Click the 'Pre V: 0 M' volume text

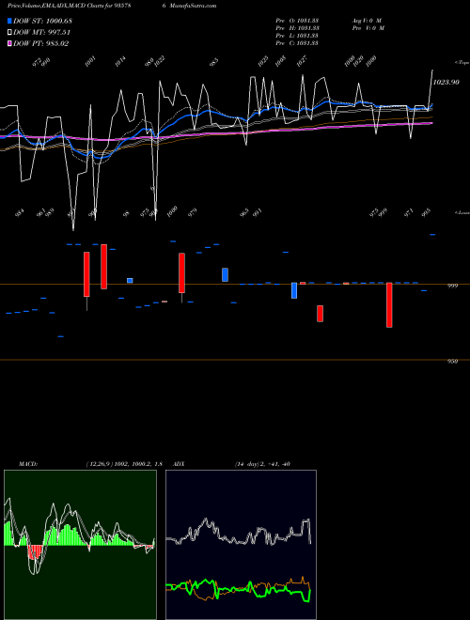click(x=368, y=27)
